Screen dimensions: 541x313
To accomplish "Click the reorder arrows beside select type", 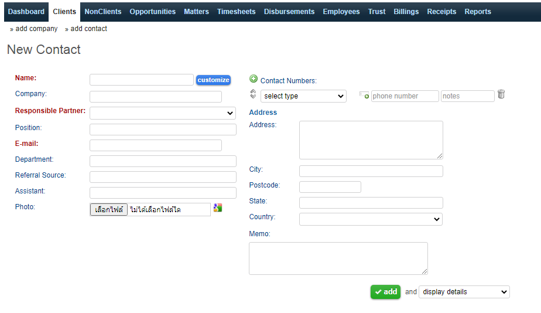I will click(x=253, y=94).
